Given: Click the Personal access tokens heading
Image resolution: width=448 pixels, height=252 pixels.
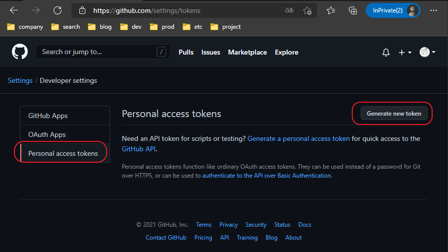Looking at the screenshot, I should coord(172,114).
